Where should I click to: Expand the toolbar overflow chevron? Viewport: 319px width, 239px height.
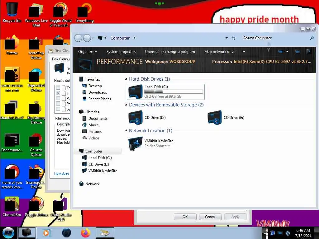[x=244, y=52]
